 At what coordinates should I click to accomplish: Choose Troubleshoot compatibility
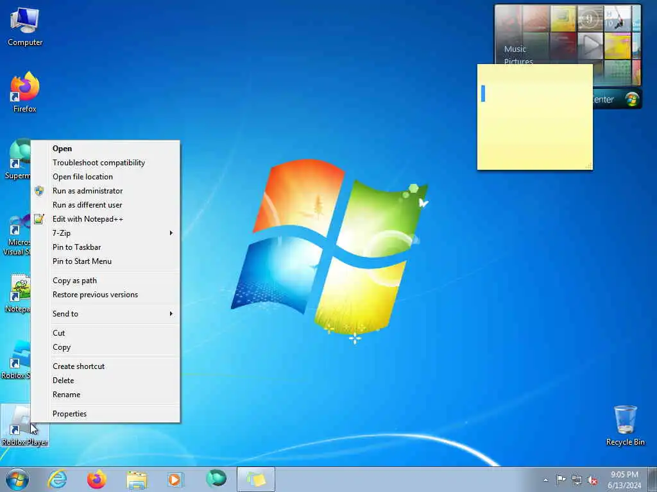click(106, 163)
